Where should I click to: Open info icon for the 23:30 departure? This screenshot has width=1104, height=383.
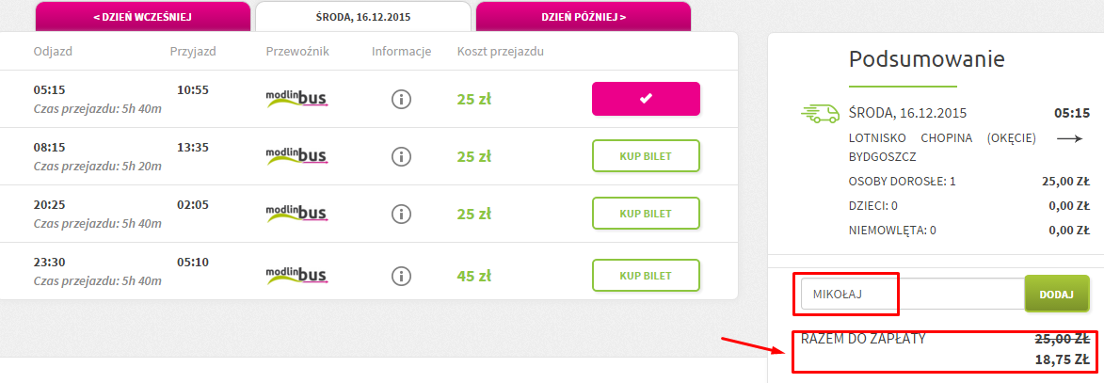tap(401, 275)
